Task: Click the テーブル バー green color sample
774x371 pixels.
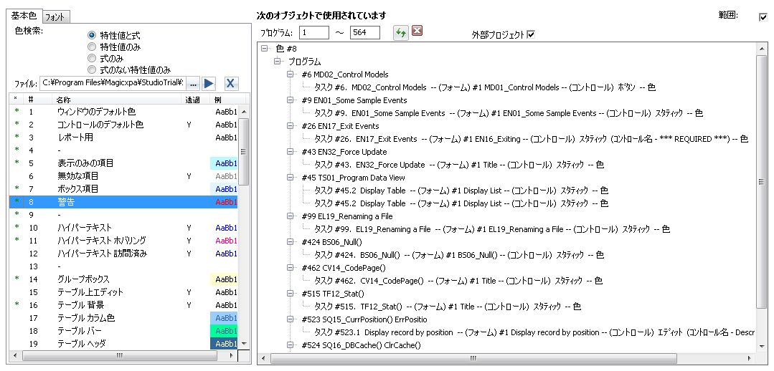Action: [224, 331]
